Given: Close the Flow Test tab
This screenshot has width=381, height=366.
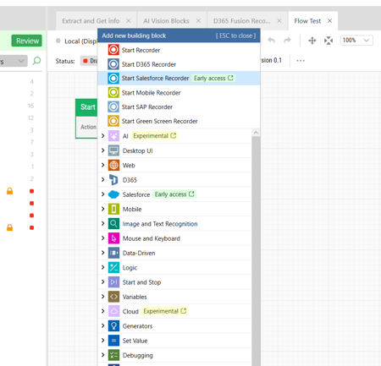Looking at the screenshot, I should (329, 21).
